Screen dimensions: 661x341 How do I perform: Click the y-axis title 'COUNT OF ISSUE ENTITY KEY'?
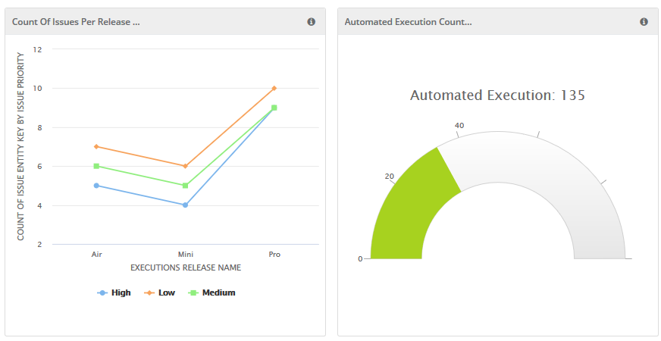20,145
